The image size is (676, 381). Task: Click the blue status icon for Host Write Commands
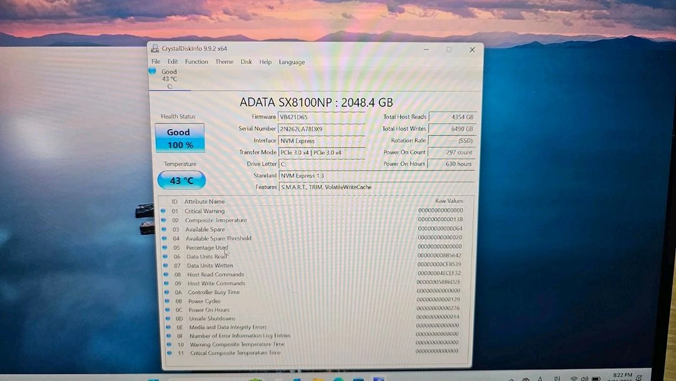(x=166, y=283)
